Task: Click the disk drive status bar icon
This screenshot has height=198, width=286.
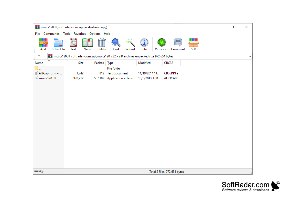Action: click(x=36, y=171)
